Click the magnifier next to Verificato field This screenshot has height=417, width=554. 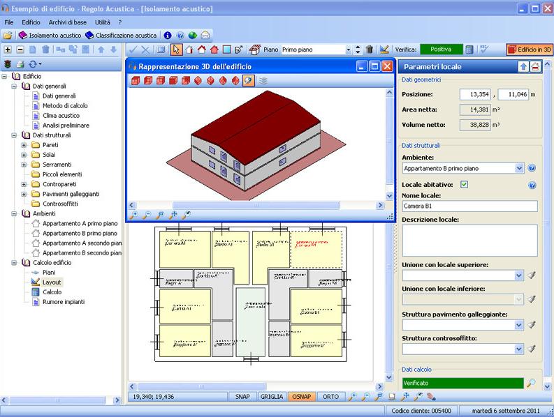531,383
